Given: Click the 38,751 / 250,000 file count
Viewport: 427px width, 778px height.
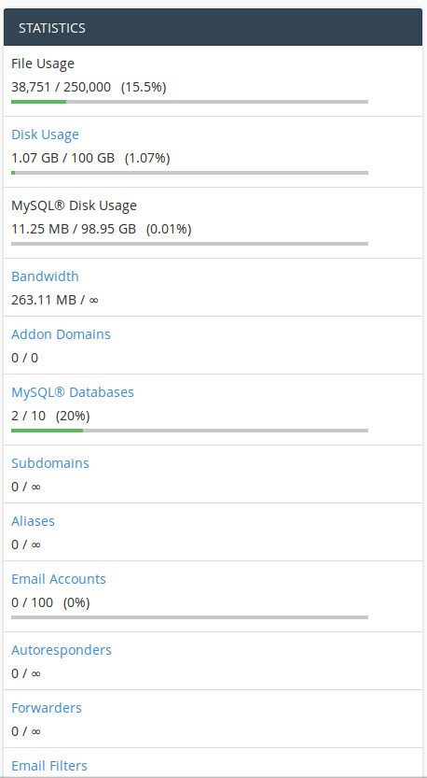Looking at the screenshot, I should pos(62,88).
